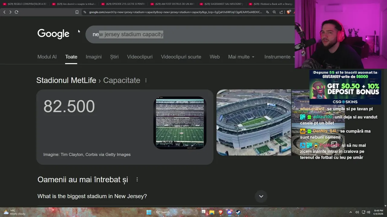This screenshot has height=217, width=387.
Task: Open Discord from the taskbar
Action: [229, 212]
